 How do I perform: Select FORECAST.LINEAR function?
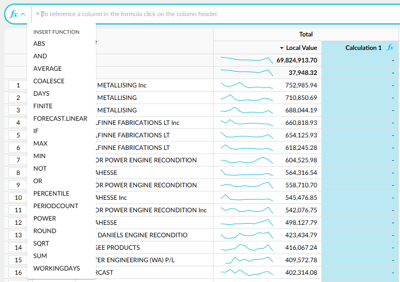pyautogui.click(x=60, y=119)
